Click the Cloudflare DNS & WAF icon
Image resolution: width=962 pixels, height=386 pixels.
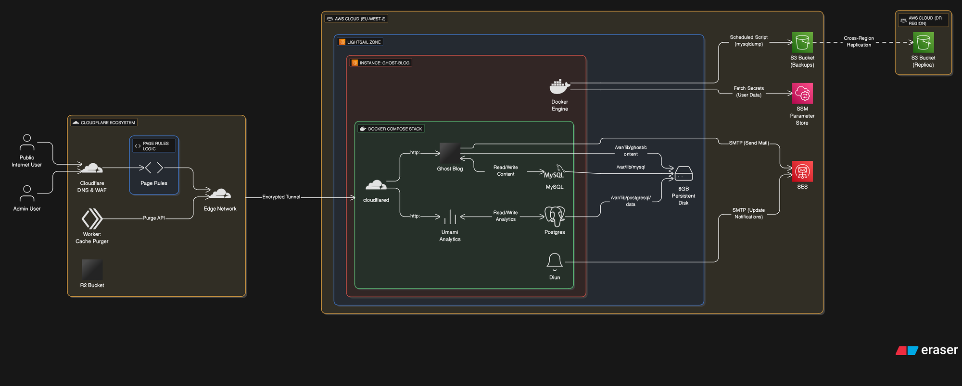pos(92,168)
